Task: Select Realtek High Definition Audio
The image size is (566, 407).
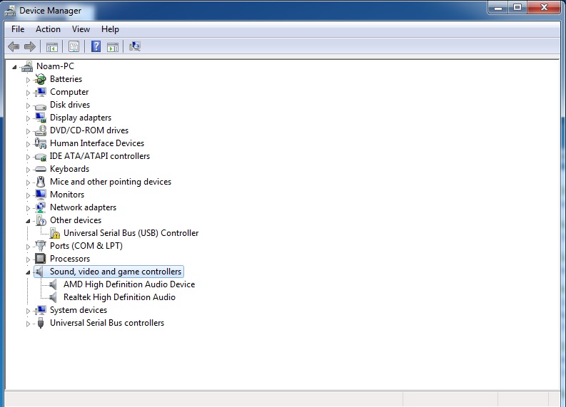Action: [119, 297]
